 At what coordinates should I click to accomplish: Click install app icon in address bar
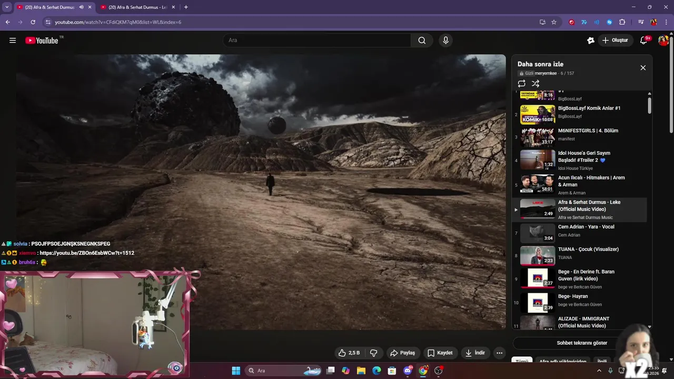click(542, 22)
